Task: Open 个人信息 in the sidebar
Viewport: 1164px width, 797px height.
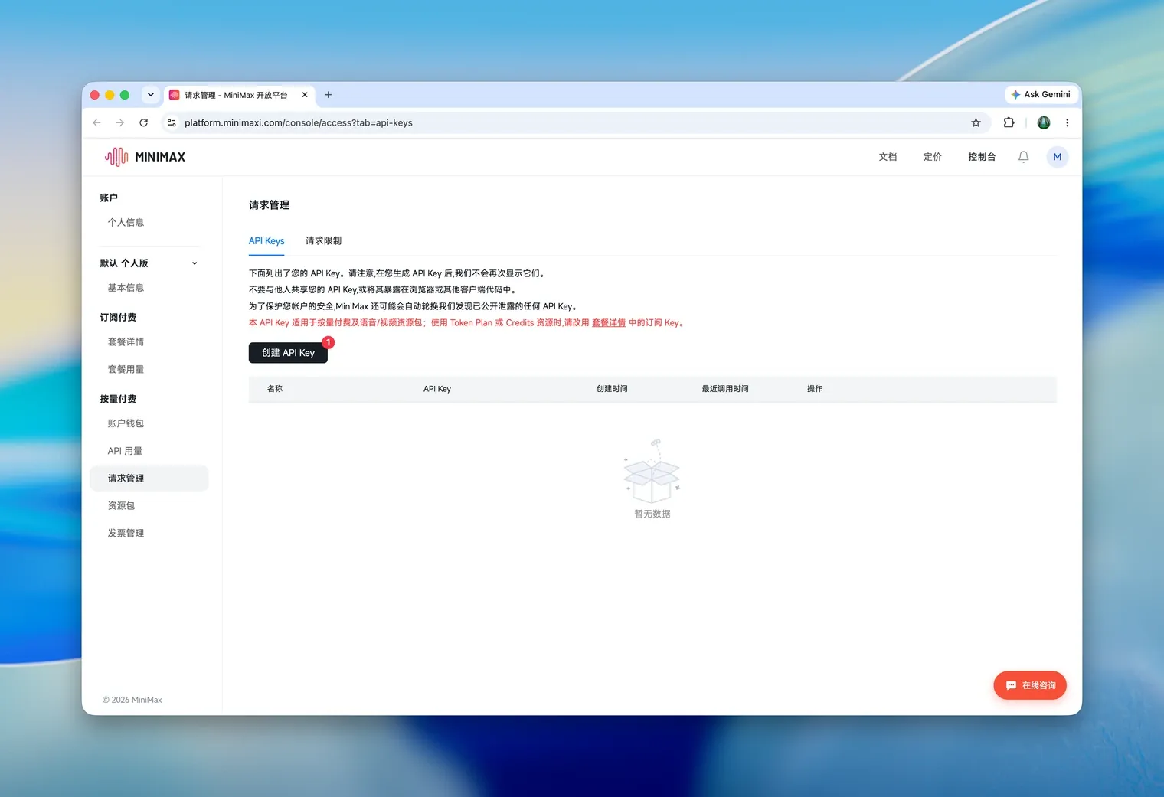Action: [126, 223]
